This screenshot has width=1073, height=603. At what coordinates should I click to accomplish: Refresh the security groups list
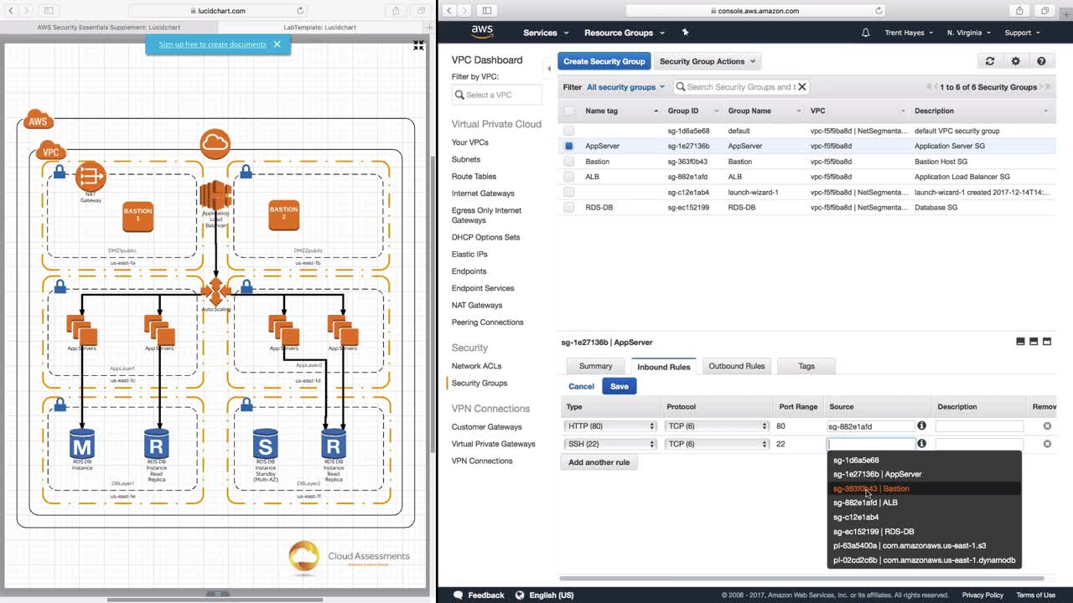[x=990, y=61]
